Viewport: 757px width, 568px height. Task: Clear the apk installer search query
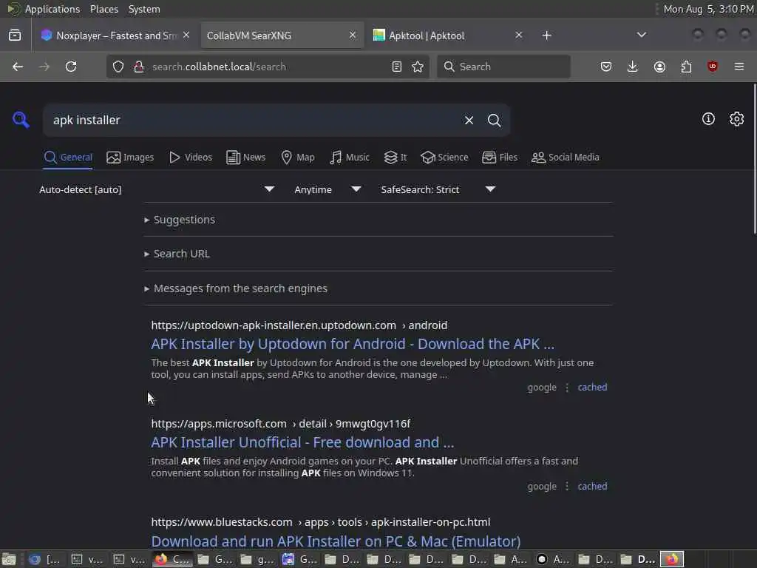(x=469, y=121)
